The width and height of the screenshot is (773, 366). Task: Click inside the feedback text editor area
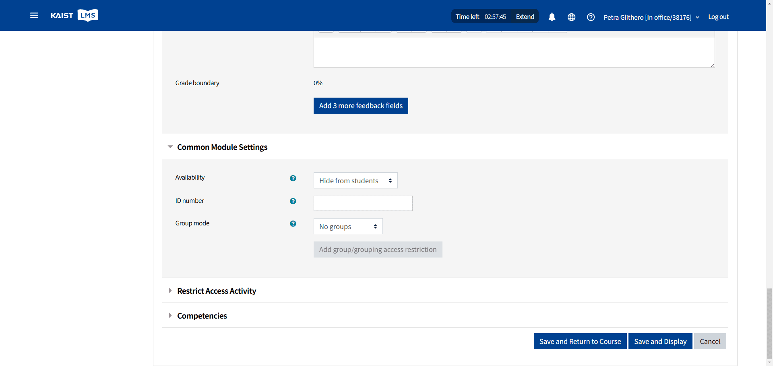(514, 52)
